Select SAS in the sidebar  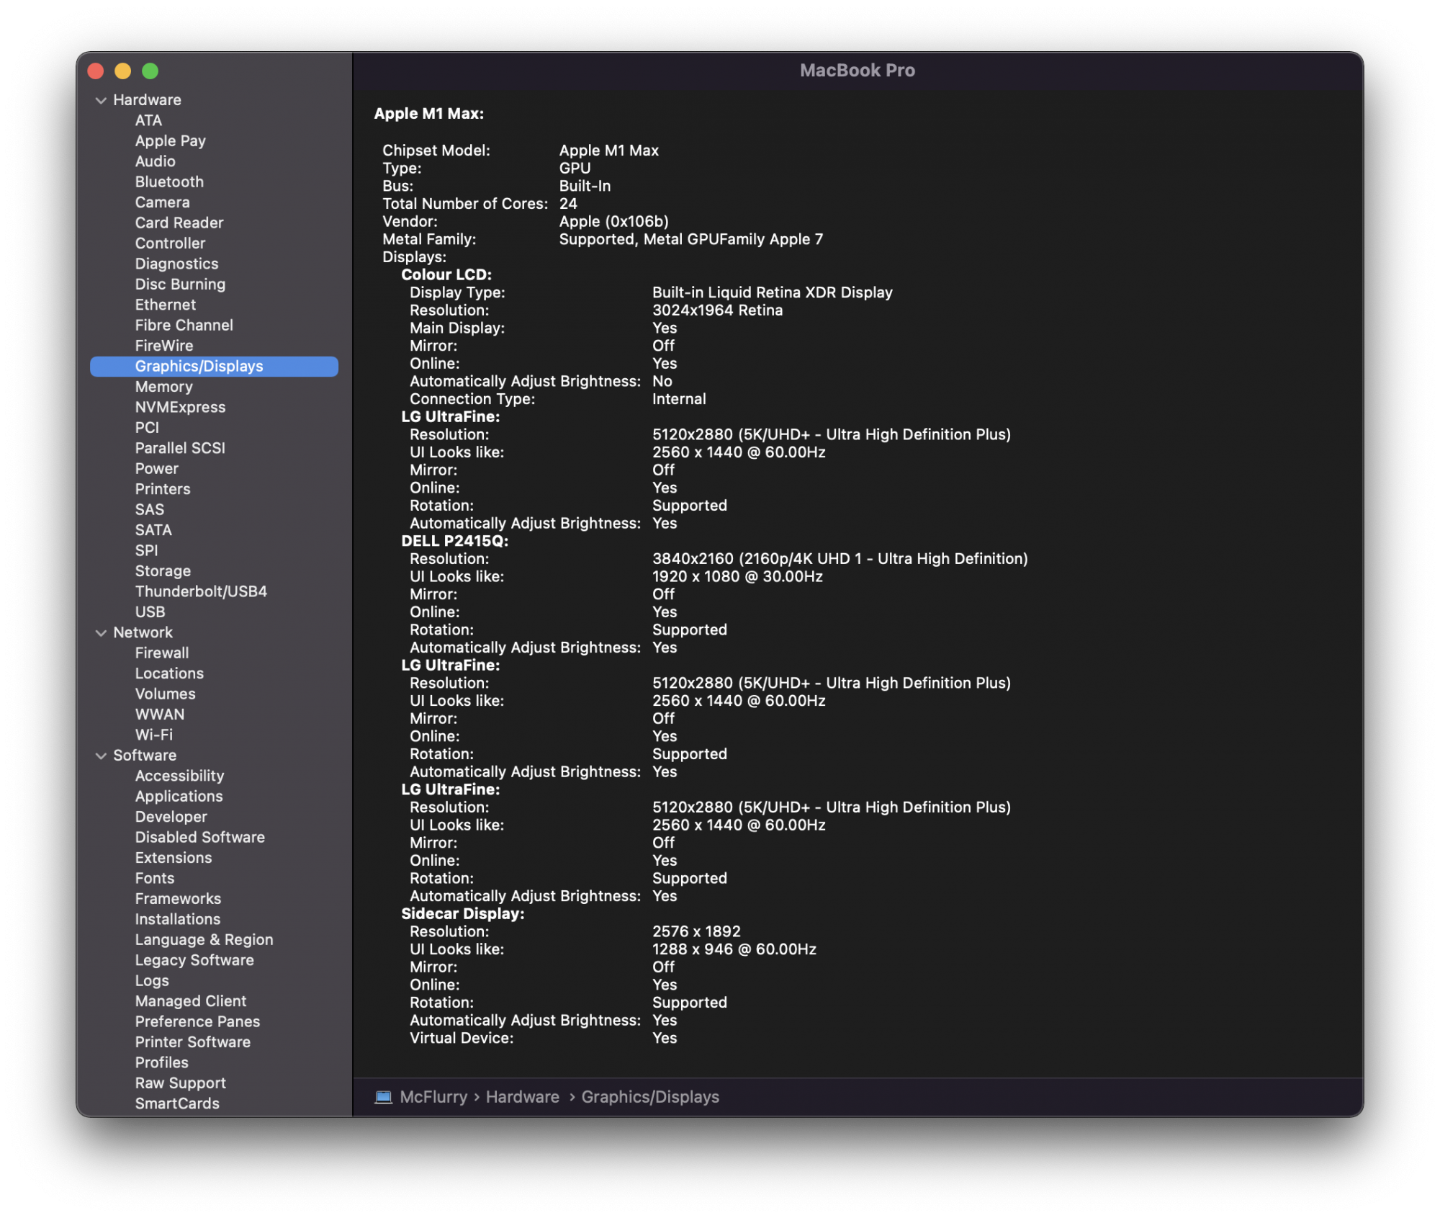click(150, 509)
